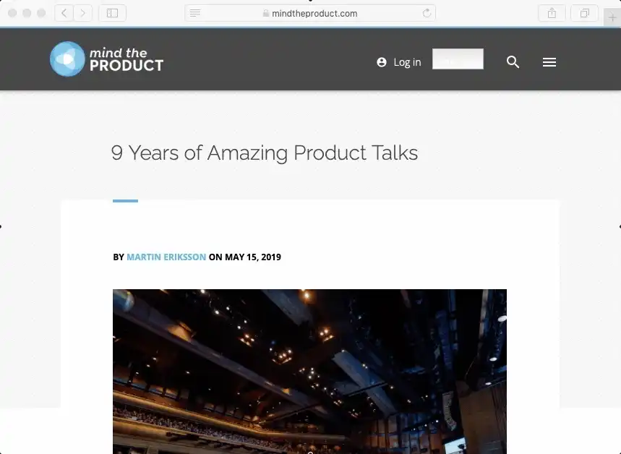Viewport: 621px width, 454px height.
Task: Open the hamburger menu
Action: 549,62
